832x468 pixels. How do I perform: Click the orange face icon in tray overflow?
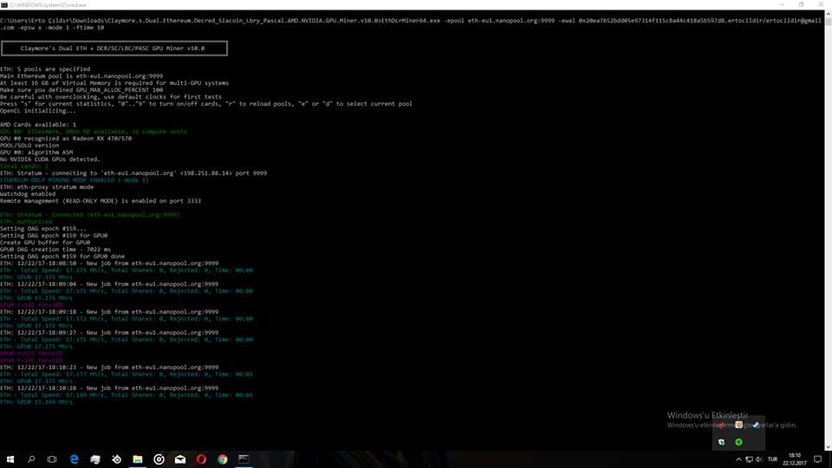tap(738, 425)
